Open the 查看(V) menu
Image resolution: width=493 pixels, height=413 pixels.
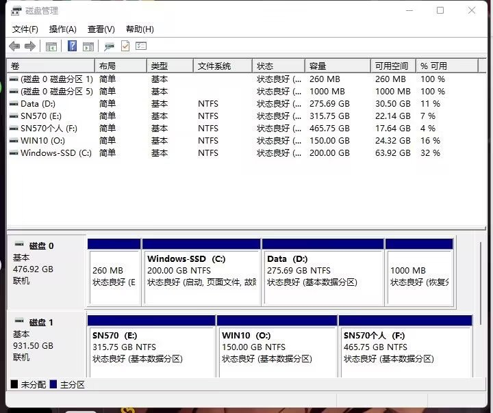pyautogui.click(x=101, y=29)
